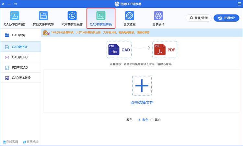This screenshot has height=146, width=243.
Task: Open the 论文查重 search icon
Action: (x=130, y=16)
